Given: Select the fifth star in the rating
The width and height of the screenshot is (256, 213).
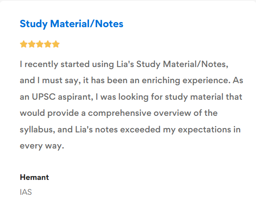Looking at the screenshot, I should [56, 44].
